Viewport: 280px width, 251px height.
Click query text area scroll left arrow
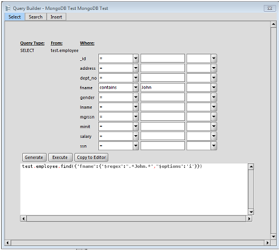click(23, 218)
